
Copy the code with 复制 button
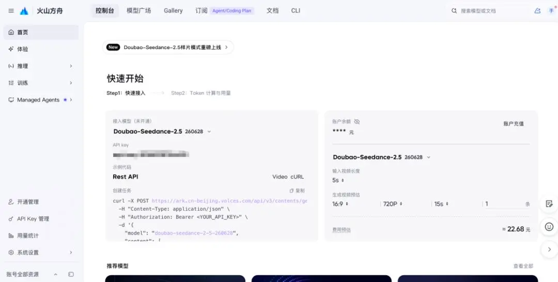[x=297, y=191]
